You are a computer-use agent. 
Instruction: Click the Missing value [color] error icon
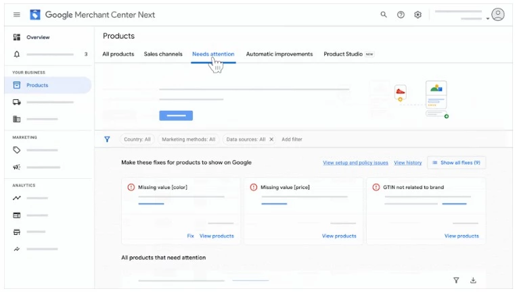131,187
